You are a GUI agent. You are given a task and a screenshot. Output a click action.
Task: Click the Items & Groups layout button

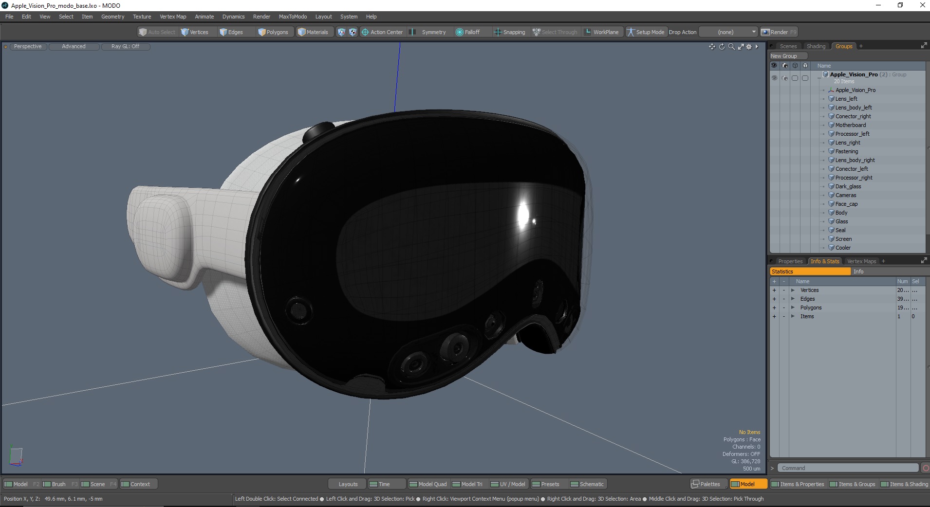(853, 484)
